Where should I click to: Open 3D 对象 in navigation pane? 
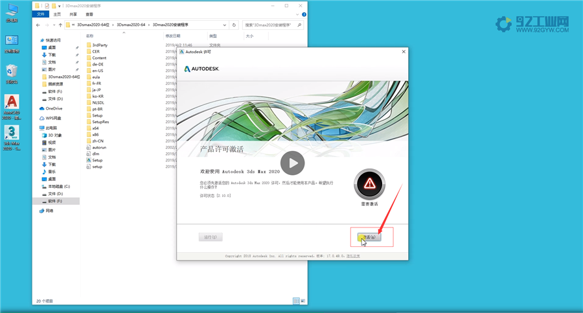(52, 135)
